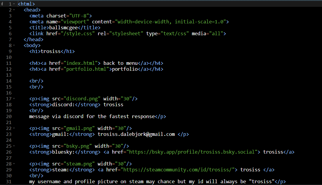Click the "index.html" href string
Image resolution: width=322 pixels, height=185 pixels.
tap(81, 63)
